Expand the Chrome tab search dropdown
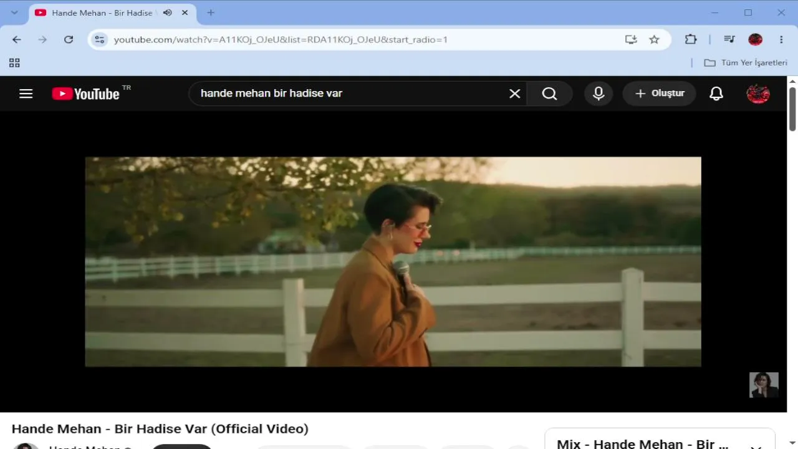 click(14, 12)
